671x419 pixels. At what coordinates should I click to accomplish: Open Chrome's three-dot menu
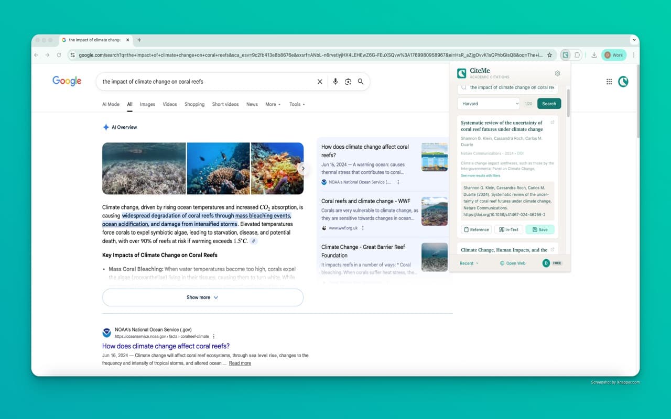click(633, 55)
